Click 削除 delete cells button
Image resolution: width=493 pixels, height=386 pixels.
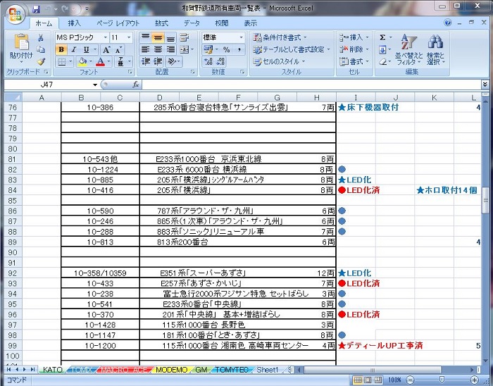(354, 50)
